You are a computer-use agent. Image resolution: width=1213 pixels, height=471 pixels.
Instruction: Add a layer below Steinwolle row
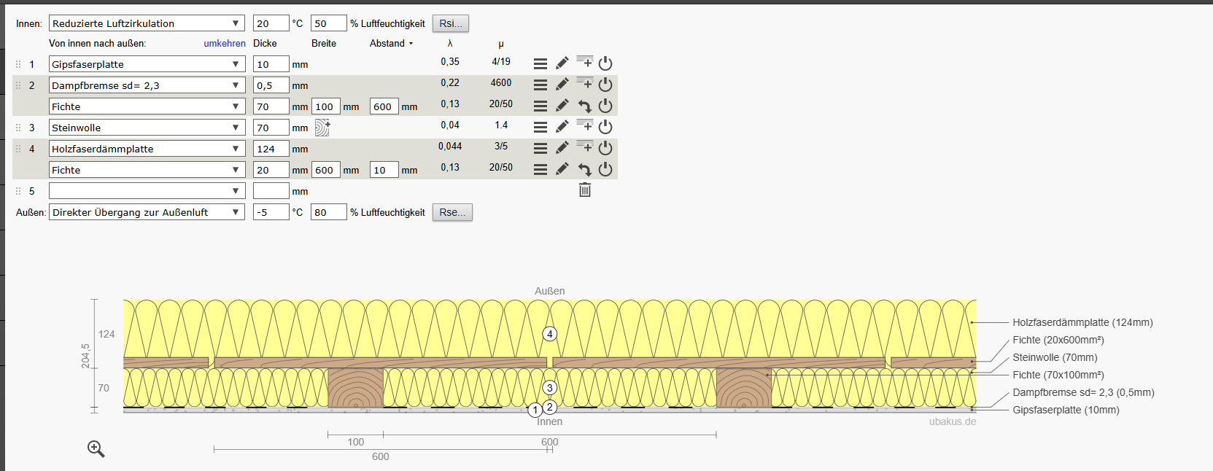click(584, 125)
